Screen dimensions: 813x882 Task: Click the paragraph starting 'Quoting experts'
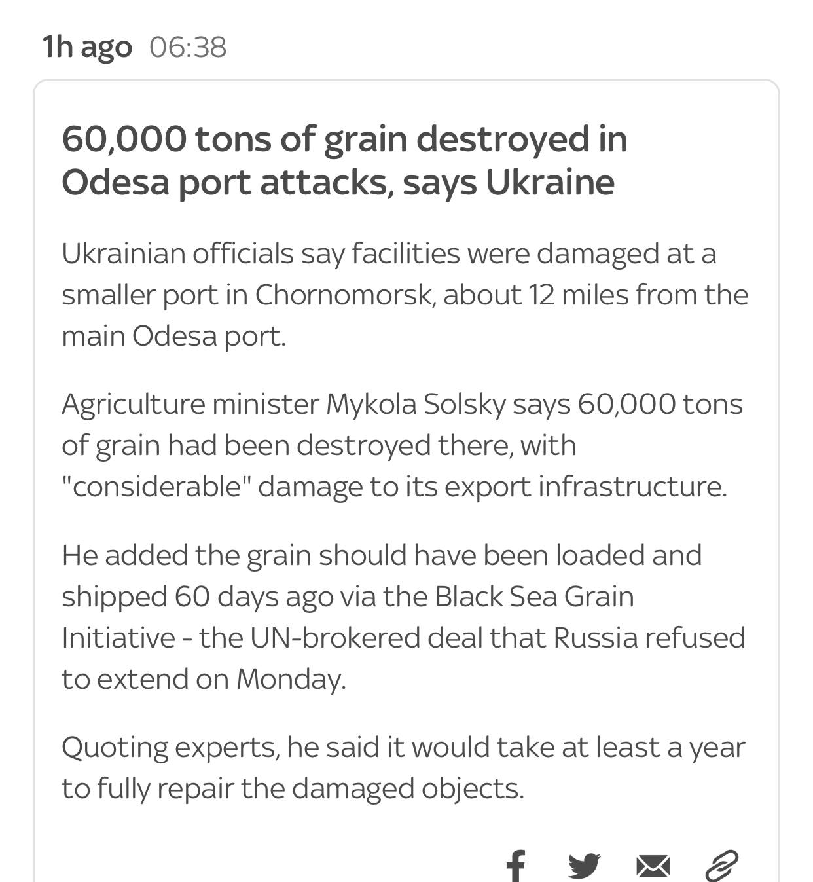click(x=403, y=767)
